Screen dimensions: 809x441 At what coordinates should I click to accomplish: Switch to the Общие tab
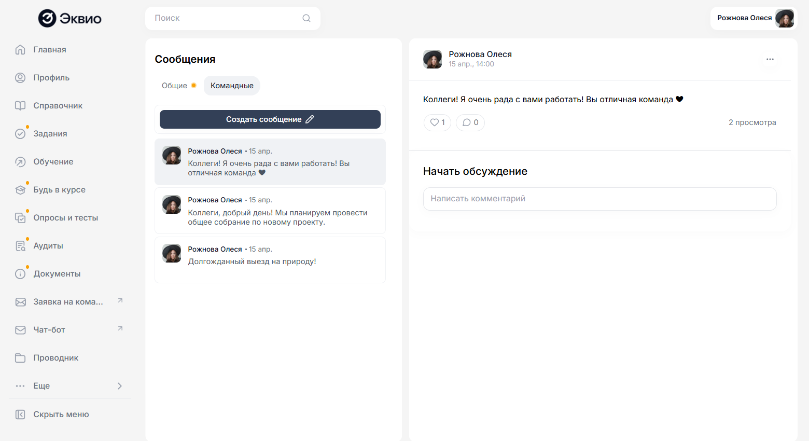coord(175,86)
